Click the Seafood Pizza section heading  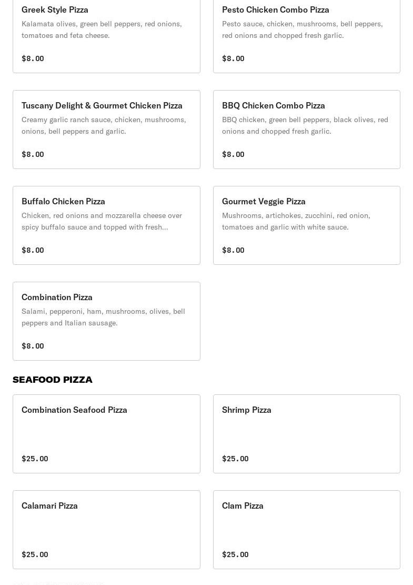point(53,380)
